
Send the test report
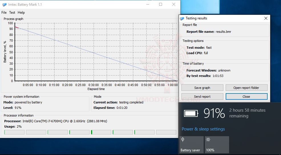202,97
